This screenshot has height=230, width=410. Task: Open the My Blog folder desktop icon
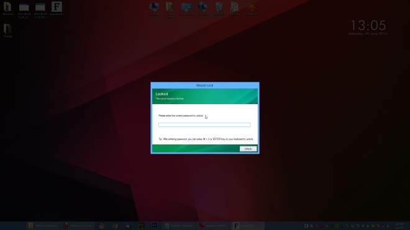235,9
